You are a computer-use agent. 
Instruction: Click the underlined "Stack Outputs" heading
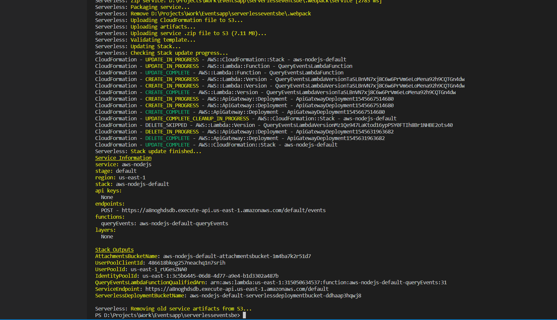coord(114,250)
